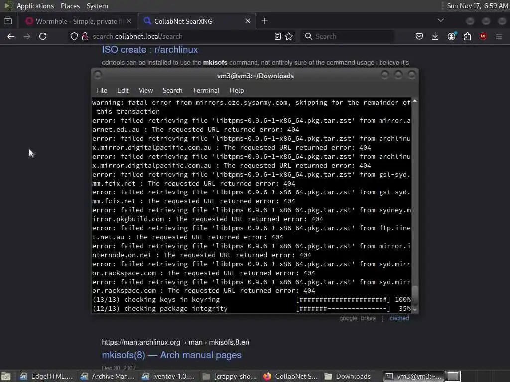Click the workspace switcher in the bottom panel
Image resolution: width=510 pixels, height=382 pixels.
tap(453, 376)
